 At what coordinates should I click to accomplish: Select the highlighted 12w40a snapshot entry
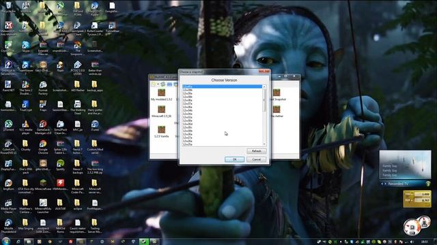click(x=222, y=86)
